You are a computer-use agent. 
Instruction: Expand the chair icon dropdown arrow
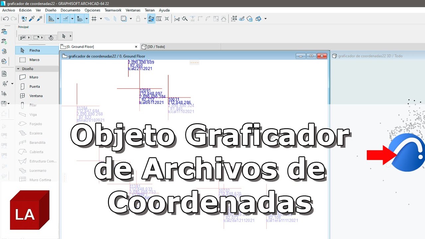(12, 84)
